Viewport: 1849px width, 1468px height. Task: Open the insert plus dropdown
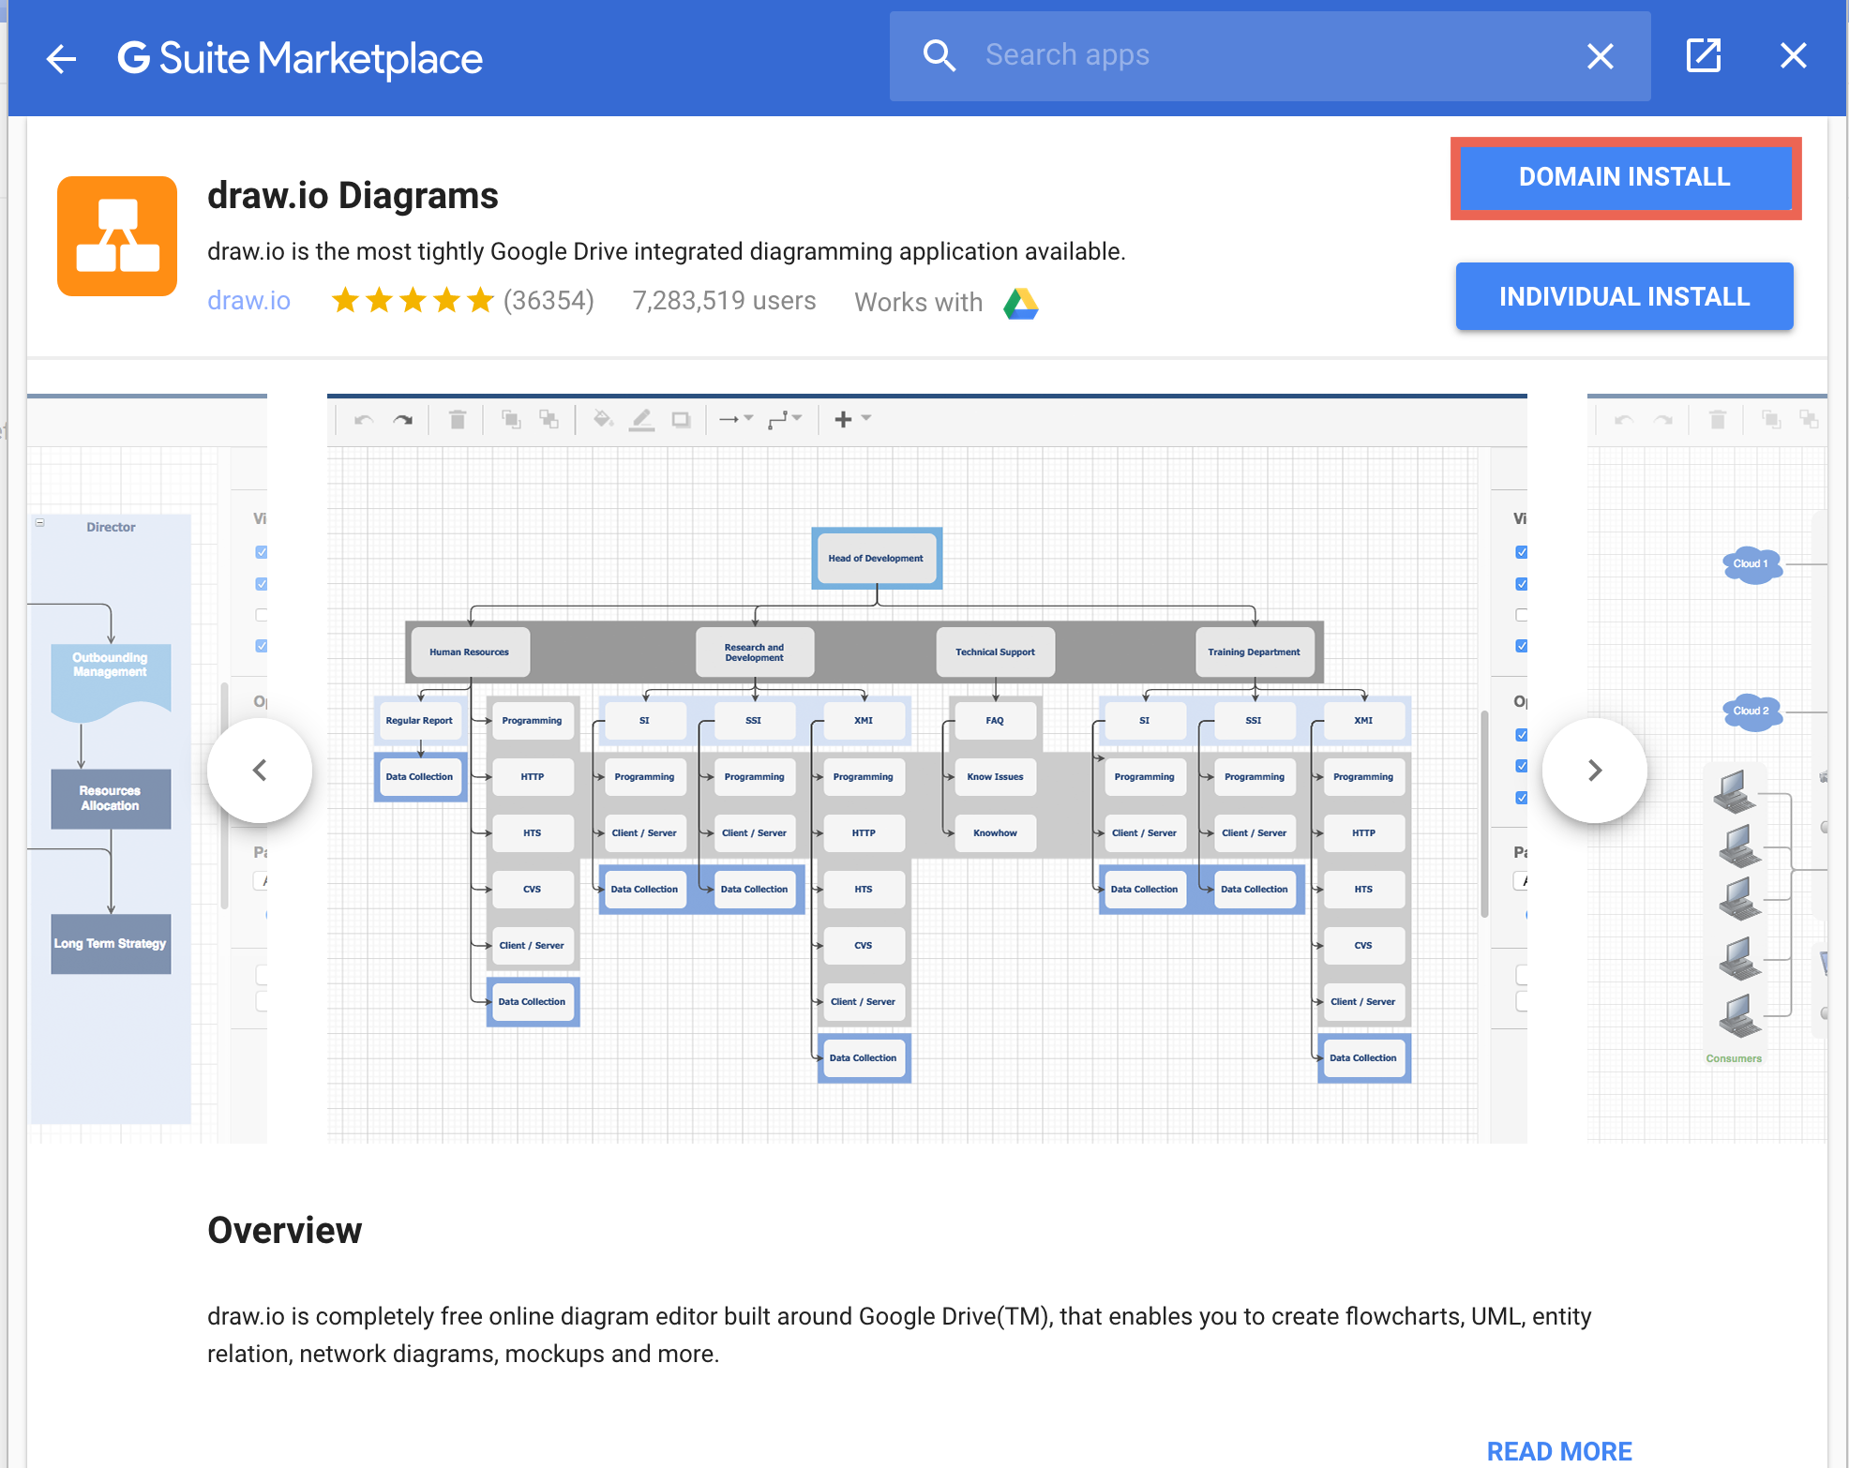click(x=852, y=419)
